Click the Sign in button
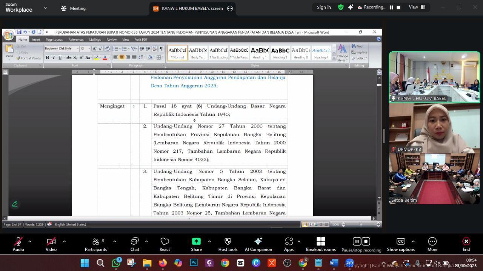Image resolution: width=483 pixels, height=271 pixels. 324,7
